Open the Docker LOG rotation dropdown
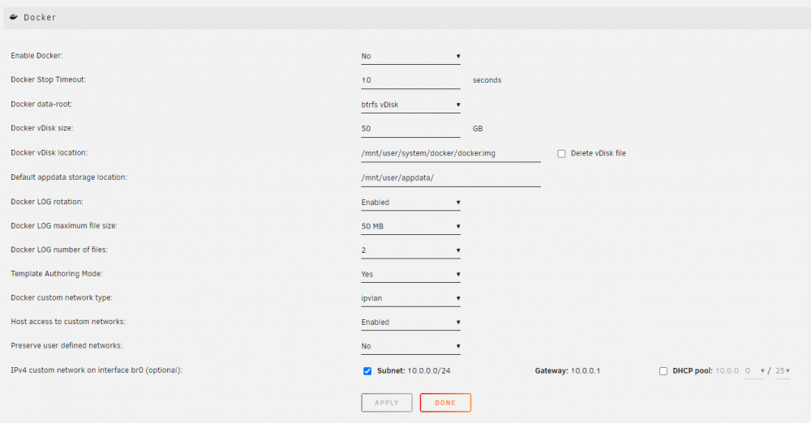The width and height of the screenshot is (811, 423). [410, 203]
